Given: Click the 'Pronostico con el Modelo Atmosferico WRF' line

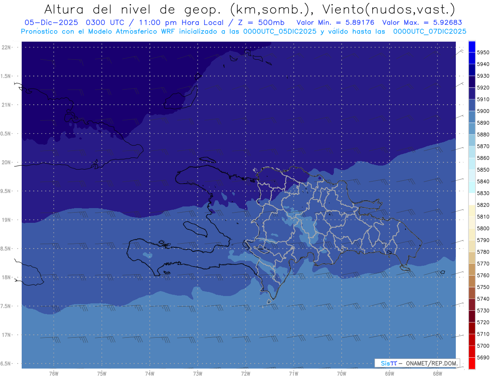Looking at the screenshot, I should (x=243, y=31).
